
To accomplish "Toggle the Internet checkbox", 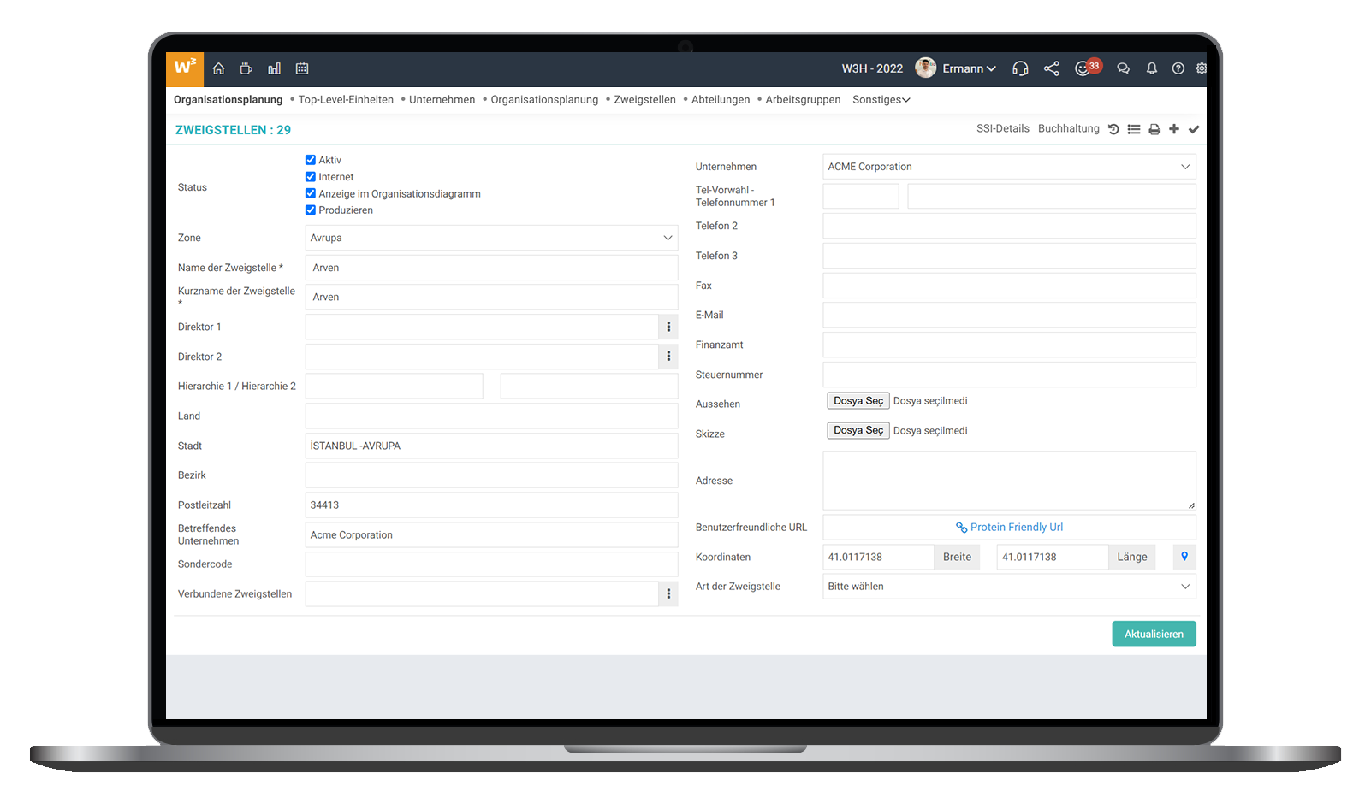I will 311,177.
